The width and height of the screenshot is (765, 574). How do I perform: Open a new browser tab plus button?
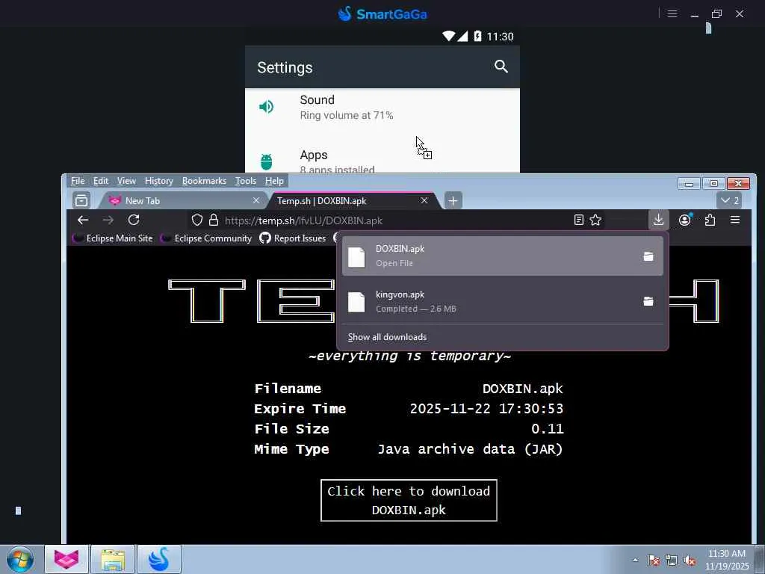tap(453, 200)
